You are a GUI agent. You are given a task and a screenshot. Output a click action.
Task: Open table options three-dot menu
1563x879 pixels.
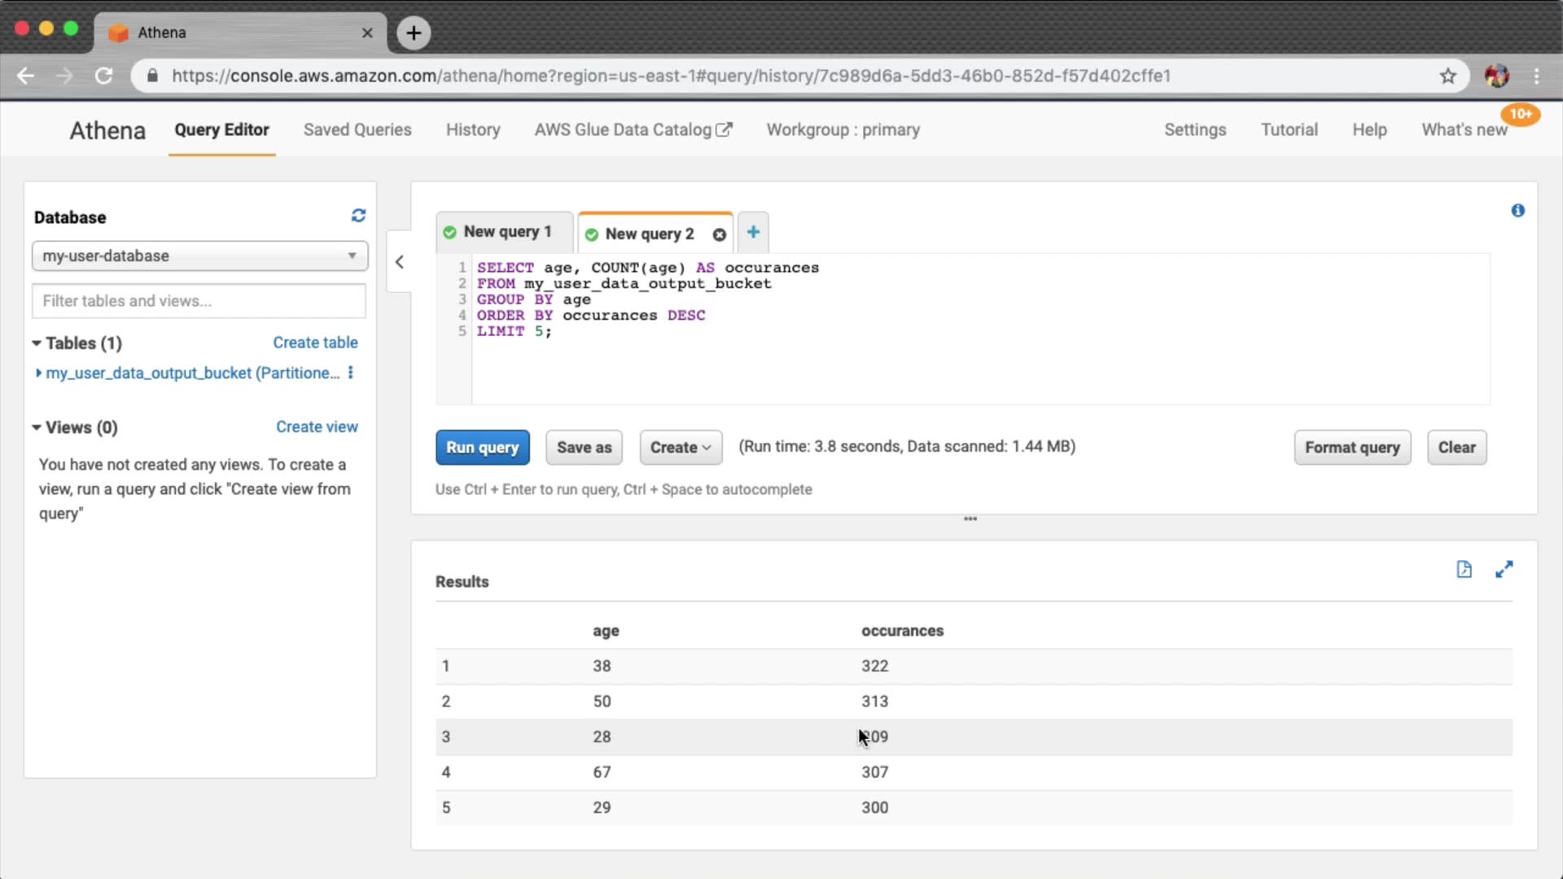pyautogui.click(x=351, y=373)
